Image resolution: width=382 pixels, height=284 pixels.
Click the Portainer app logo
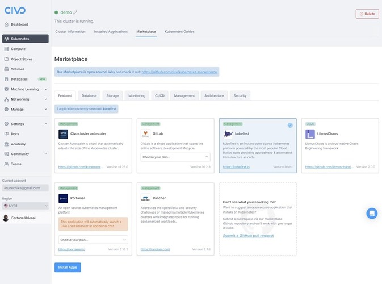[63, 198]
